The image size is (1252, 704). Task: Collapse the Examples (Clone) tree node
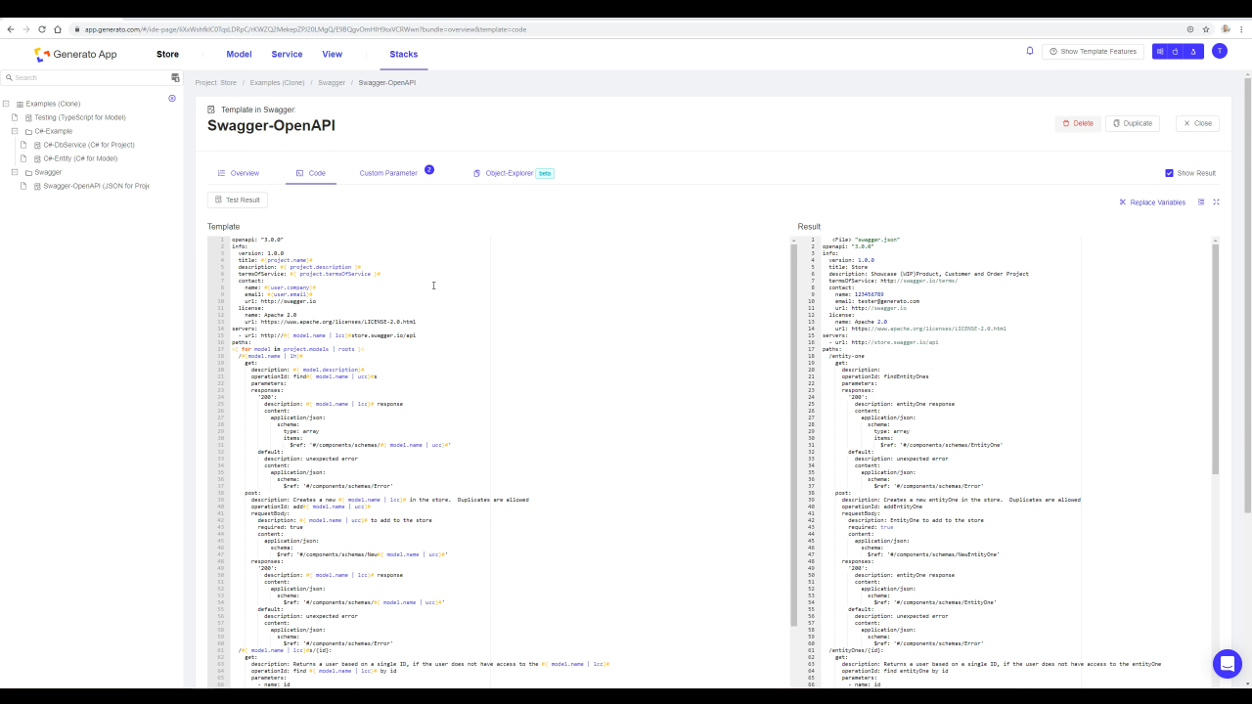click(6, 104)
